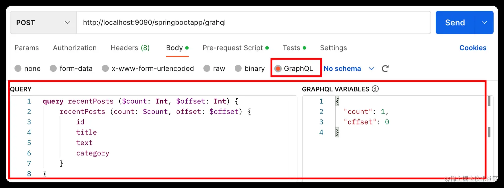Open the Authorization tab
The height and width of the screenshot is (188, 504).
pyautogui.click(x=75, y=48)
